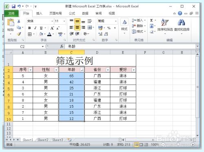
Task: Switch to the 数据 Data tab
Action: click(85, 13)
